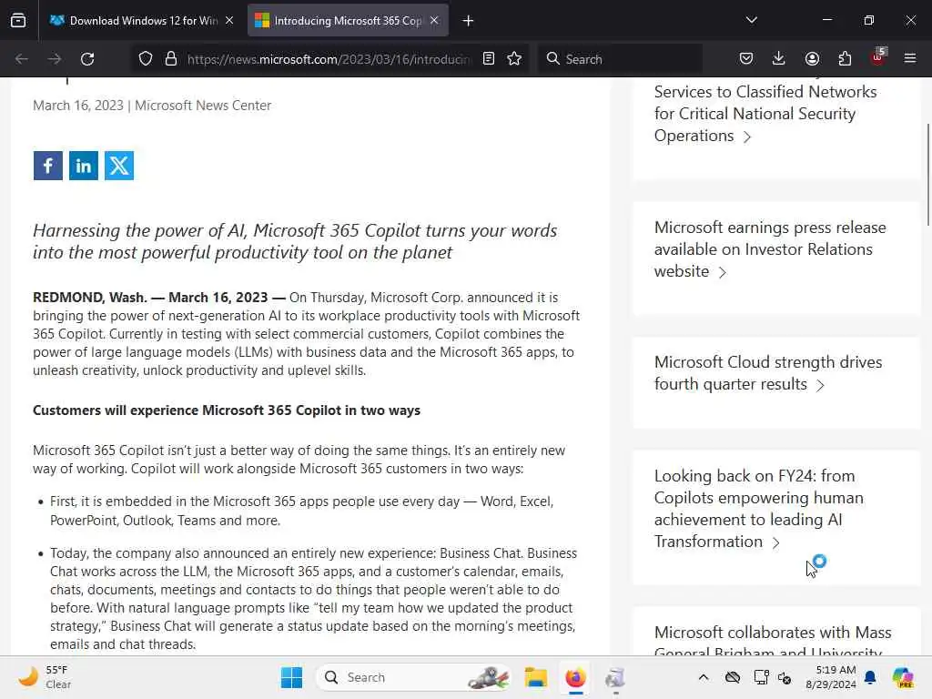Share article on LinkedIn
This screenshot has height=699, width=932.
84,166
